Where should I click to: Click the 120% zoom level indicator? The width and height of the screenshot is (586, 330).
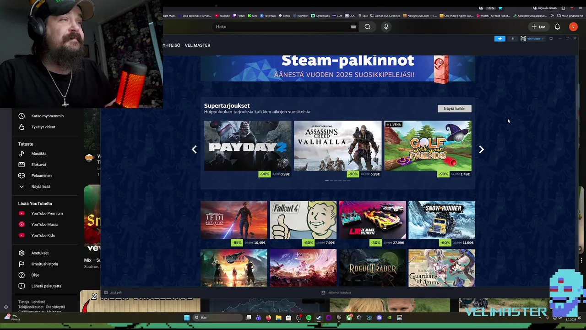(490, 8)
